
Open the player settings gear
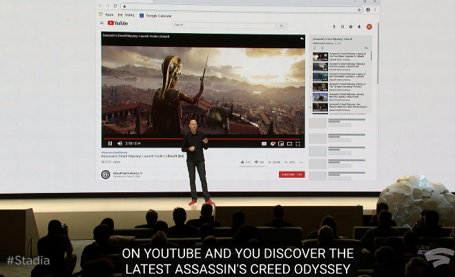point(273,143)
